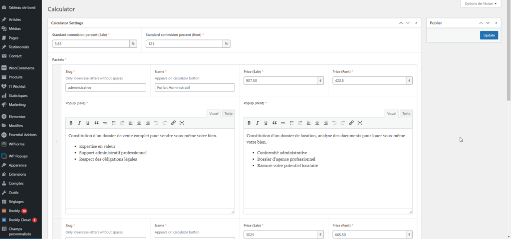Open Bookly Cloud in sidebar
The width and height of the screenshot is (511, 239).
point(21,220)
